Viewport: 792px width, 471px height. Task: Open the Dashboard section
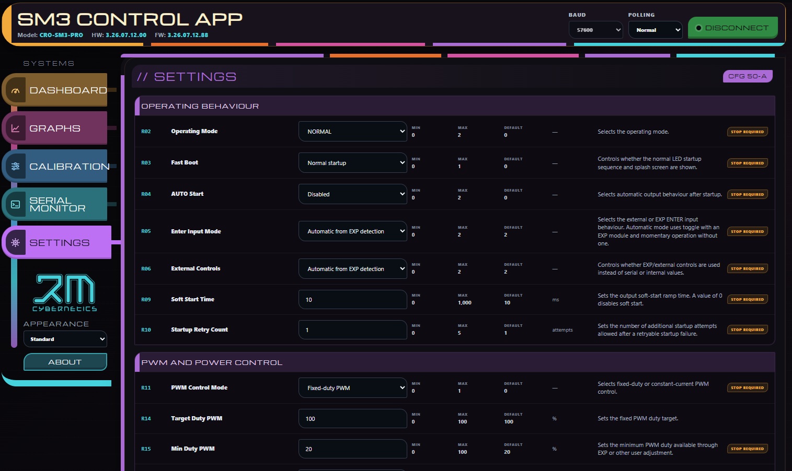[x=56, y=90]
